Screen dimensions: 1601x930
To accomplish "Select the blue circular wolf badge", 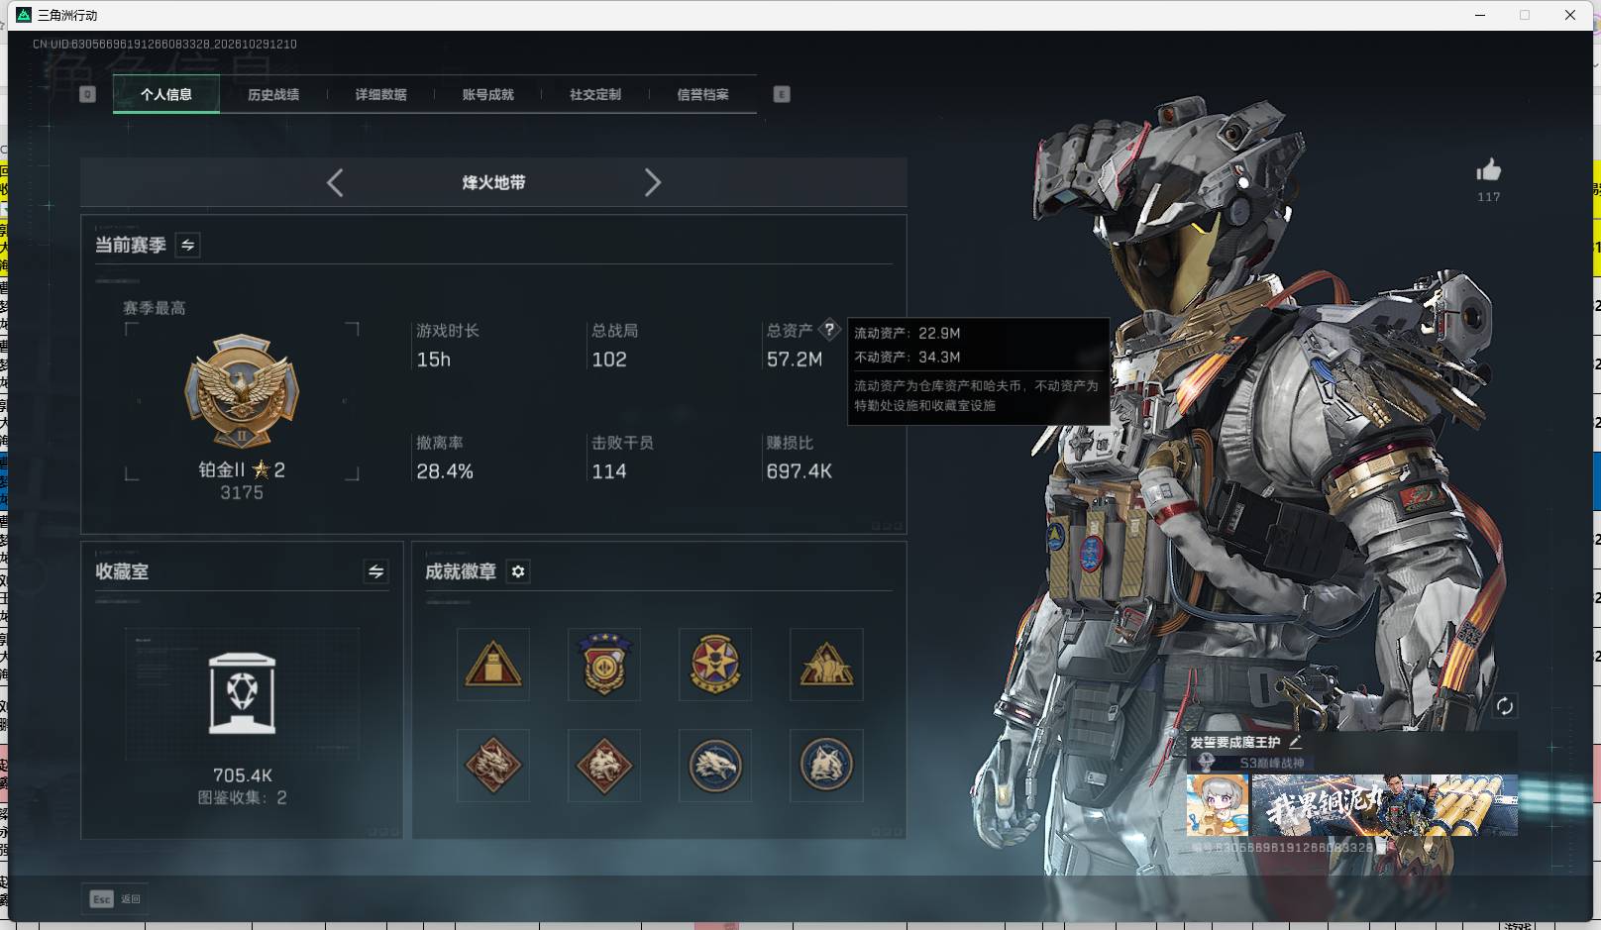I will coord(826,766).
